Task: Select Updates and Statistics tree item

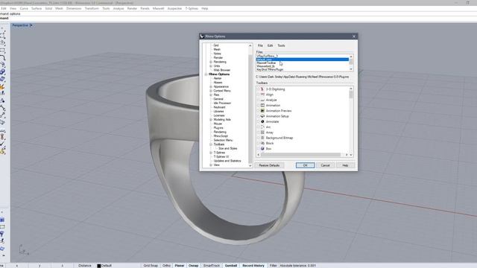Action: tap(227, 161)
